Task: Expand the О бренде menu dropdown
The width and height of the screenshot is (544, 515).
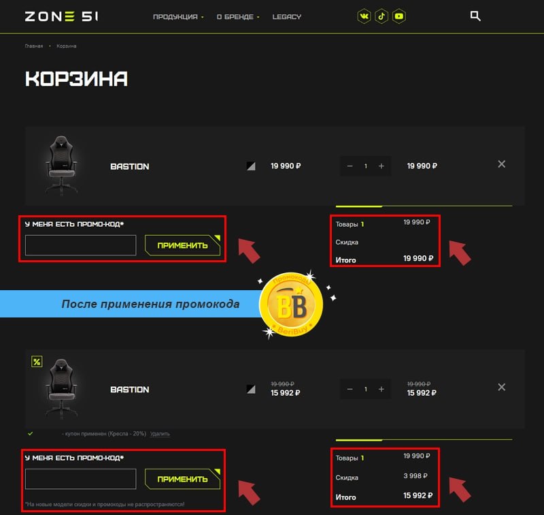Action: click(x=238, y=16)
